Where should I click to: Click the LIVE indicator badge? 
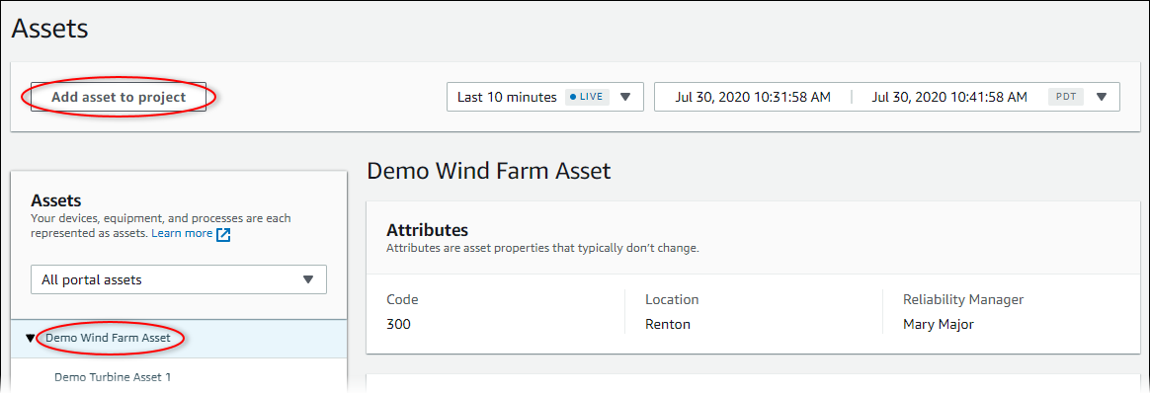pyautogui.click(x=588, y=97)
